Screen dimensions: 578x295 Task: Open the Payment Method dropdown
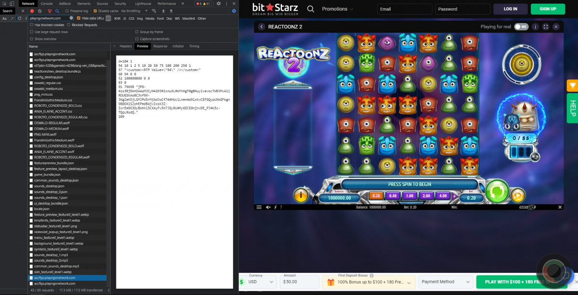tap(446, 282)
